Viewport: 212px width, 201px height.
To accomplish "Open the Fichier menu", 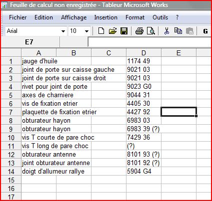I will tap(17, 17).
